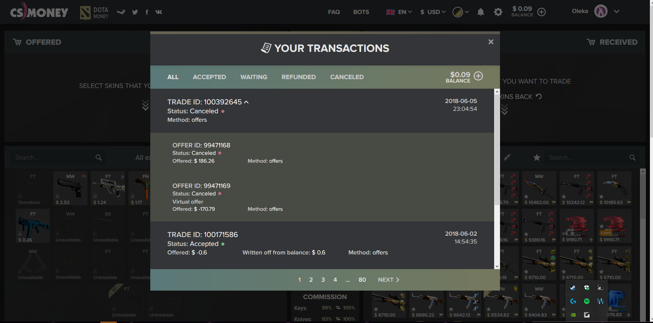Click the crossed-arrows icon beside the star filter

[507, 157]
